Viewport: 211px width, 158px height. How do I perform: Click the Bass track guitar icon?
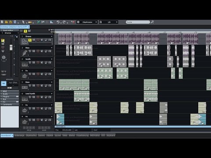coord(25,53)
